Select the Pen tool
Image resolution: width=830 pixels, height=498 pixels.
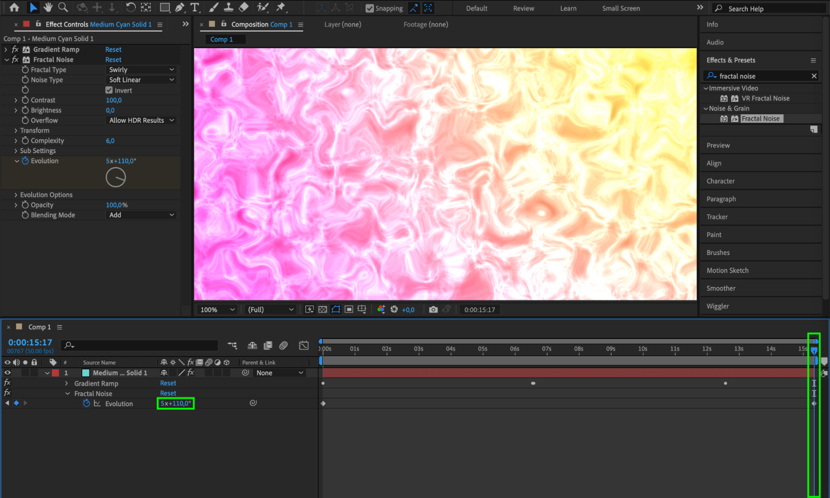coord(179,7)
